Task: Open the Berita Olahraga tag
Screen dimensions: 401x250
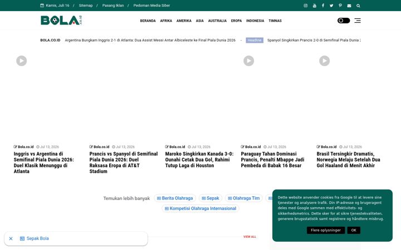Action: pos(175,198)
